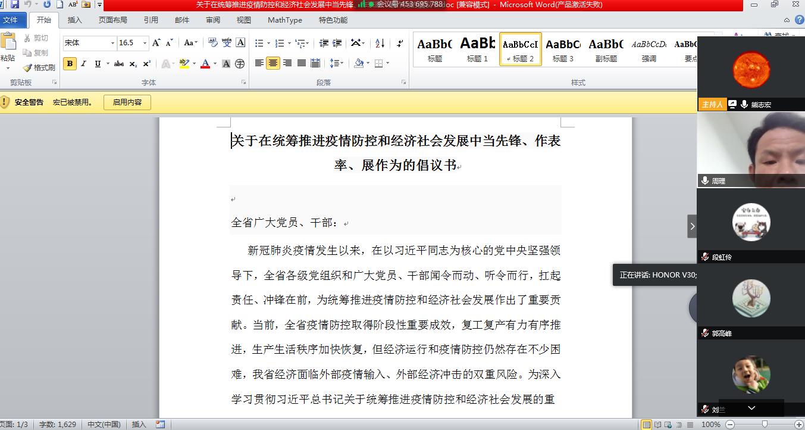Click the strikethrough text icon

tap(119, 64)
